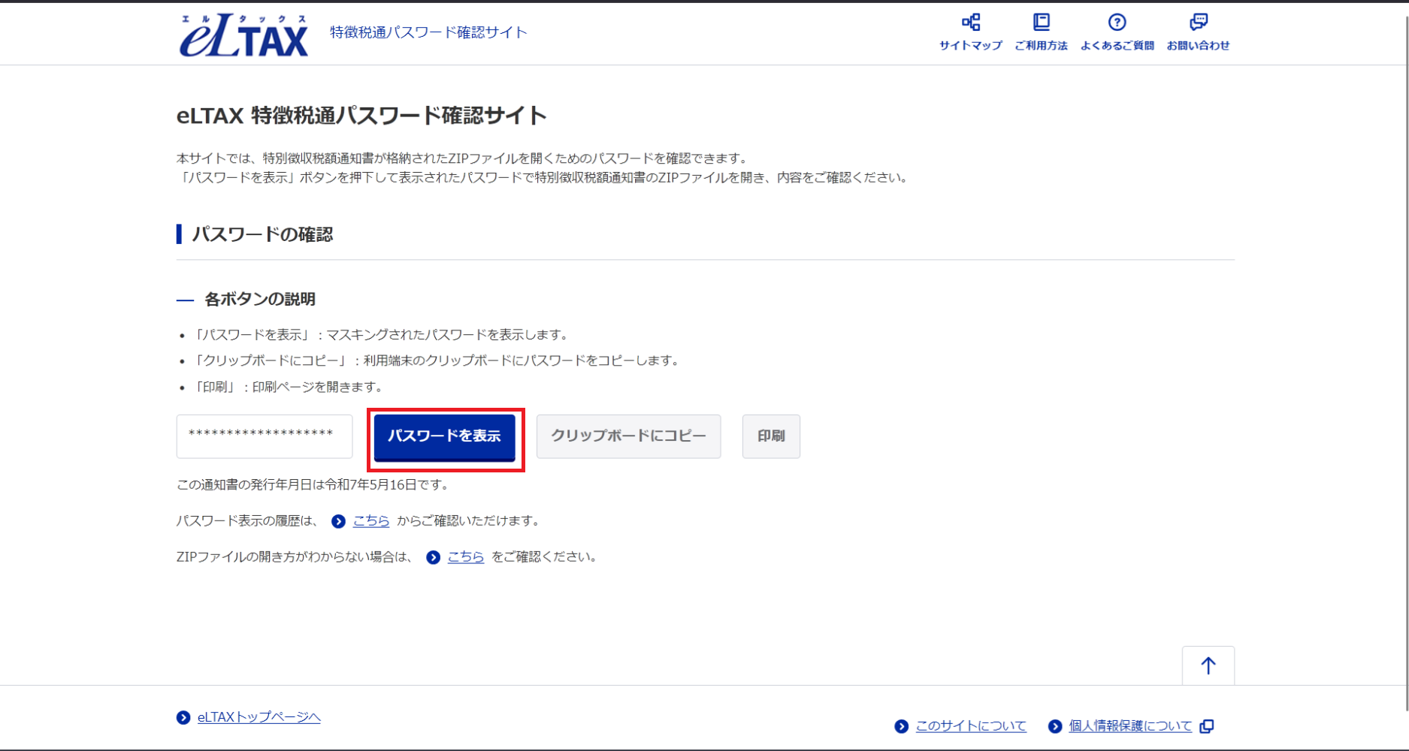This screenshot has width=1409, height=751.
Task: Click arrow icon before 個人情報保護について
Action: tap(1055, 726)
